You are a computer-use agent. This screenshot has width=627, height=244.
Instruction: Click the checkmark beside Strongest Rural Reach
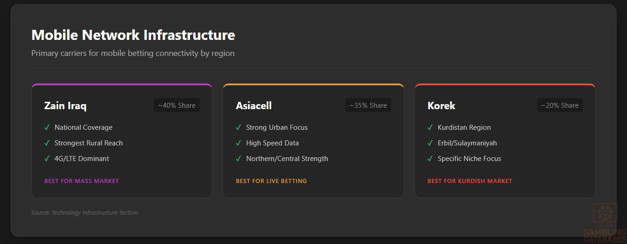point(47,143)
